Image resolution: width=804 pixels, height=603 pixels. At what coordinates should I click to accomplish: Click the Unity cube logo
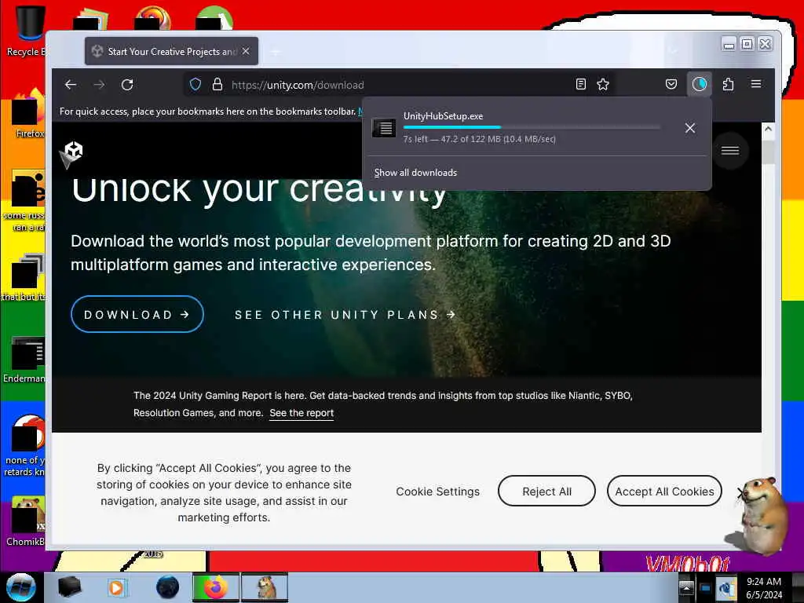click(73, 153)
